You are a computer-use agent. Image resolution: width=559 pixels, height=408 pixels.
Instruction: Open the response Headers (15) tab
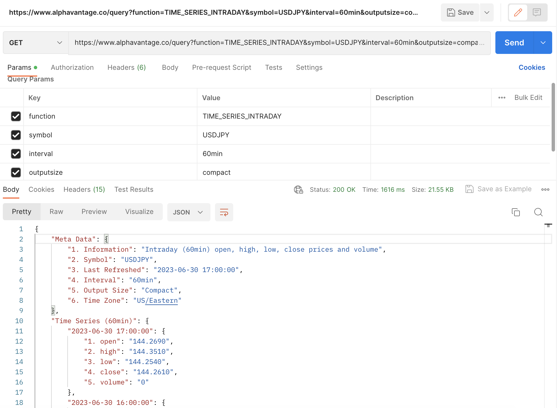point(84,190)
